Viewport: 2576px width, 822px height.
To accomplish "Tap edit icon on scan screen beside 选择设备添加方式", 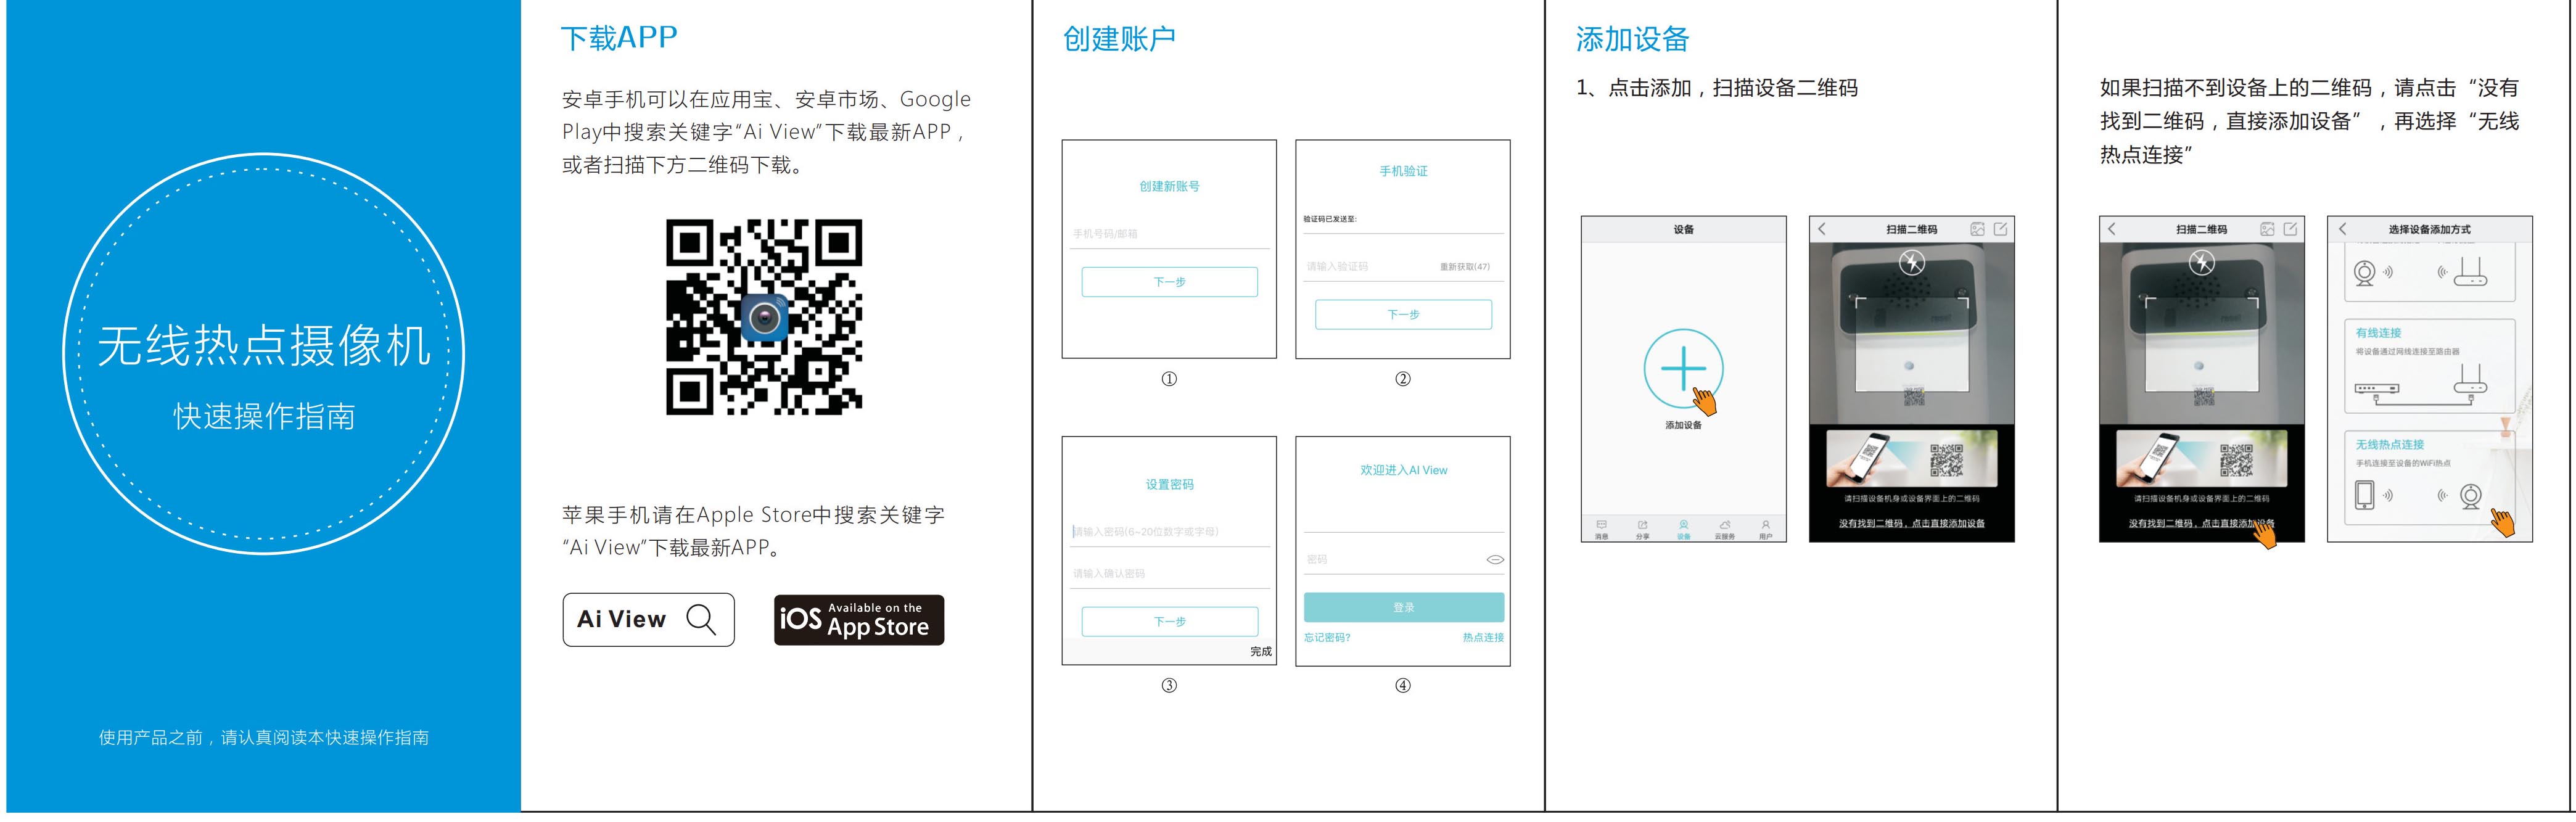I will coord(2291,229).
